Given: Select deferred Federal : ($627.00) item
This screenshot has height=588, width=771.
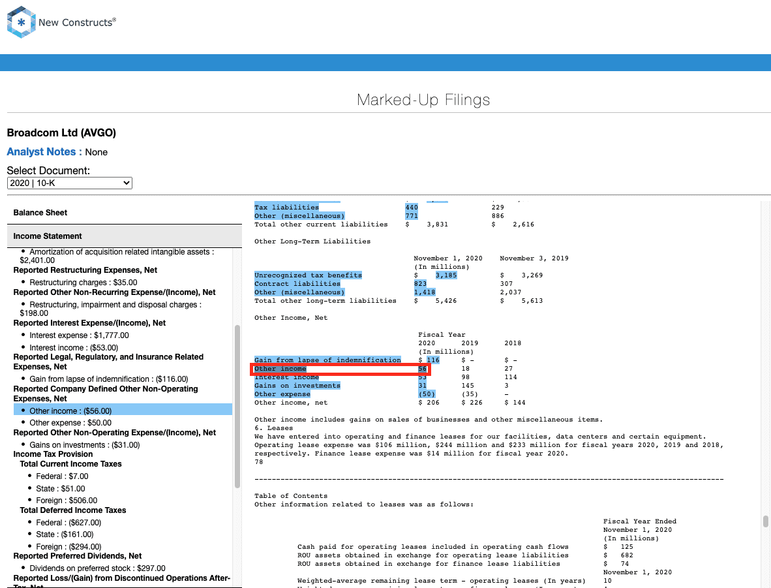Looking at the screenshot, I should click(x=68, y=523).
